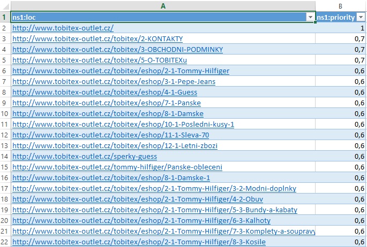
Task: Select priority 0,6 in row 17
Action: point(341,189)
